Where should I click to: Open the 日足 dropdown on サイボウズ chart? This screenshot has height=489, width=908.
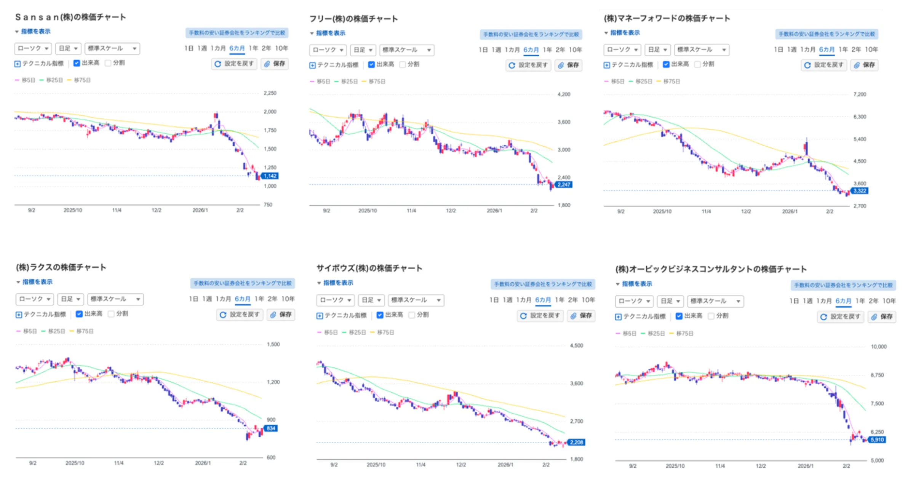(x=371, y=300)
